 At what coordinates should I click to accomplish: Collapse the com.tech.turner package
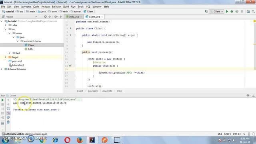[x=18, y=41]
